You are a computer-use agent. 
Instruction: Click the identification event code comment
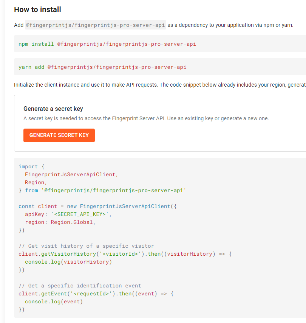80,286
